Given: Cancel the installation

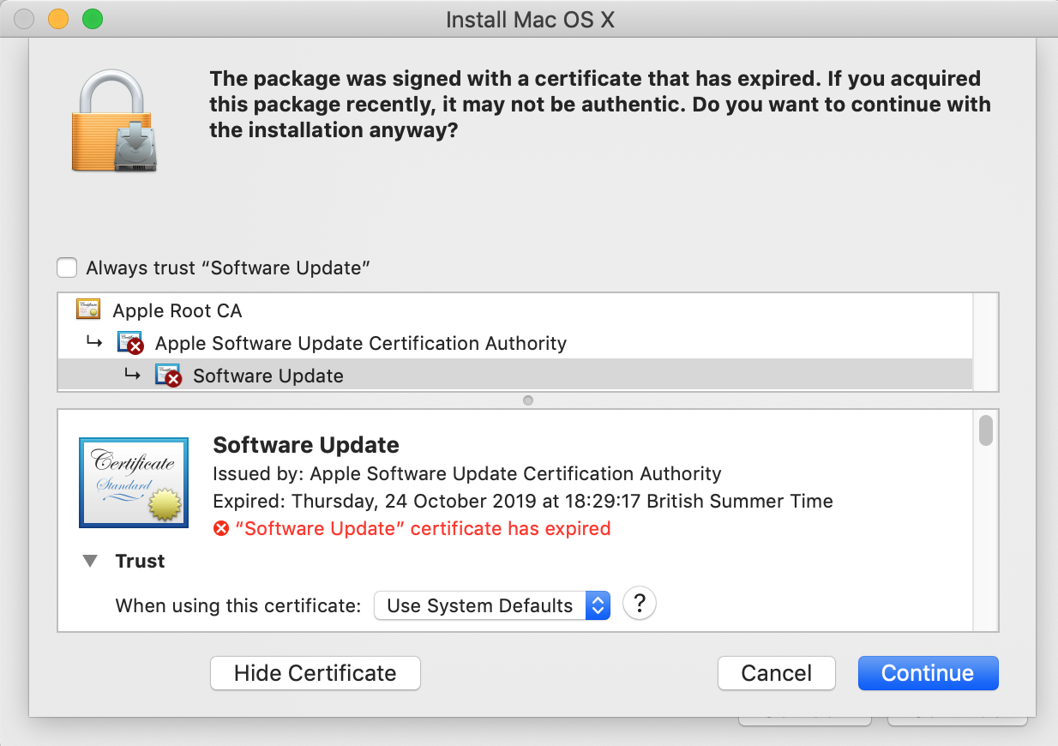Looking at the screenshot, I should coord(776,673).
